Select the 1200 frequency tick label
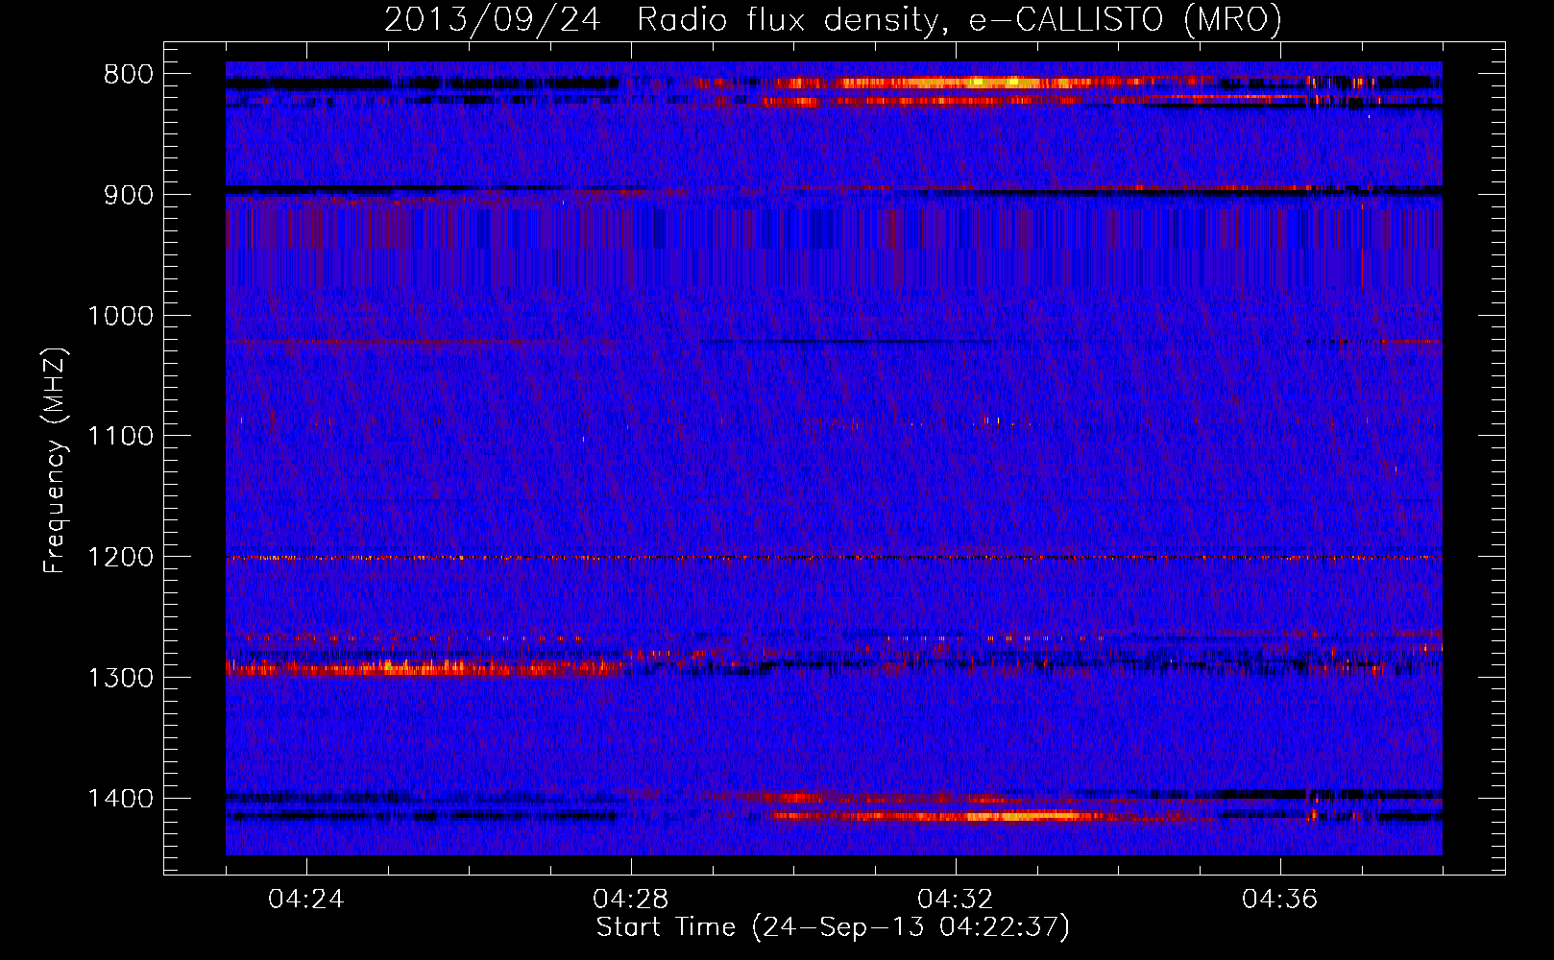The image size is (1554, 960). 120,557
